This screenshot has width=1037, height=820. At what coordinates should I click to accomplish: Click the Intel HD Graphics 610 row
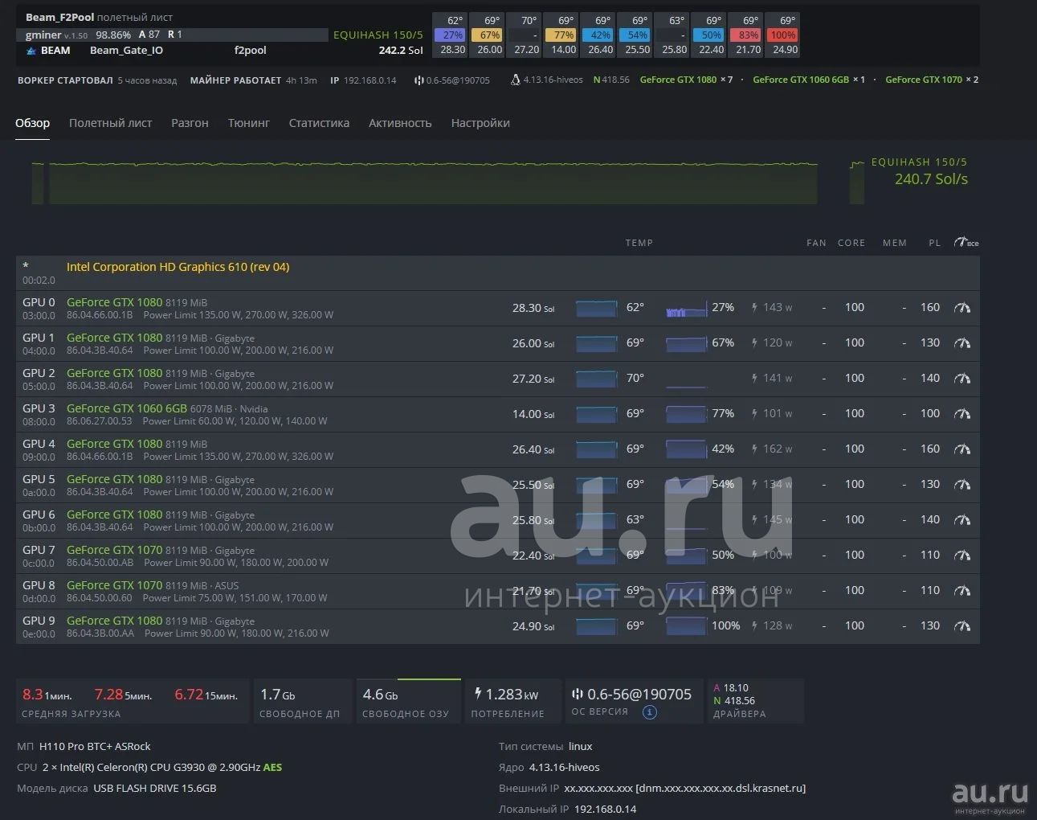[497, 273]
